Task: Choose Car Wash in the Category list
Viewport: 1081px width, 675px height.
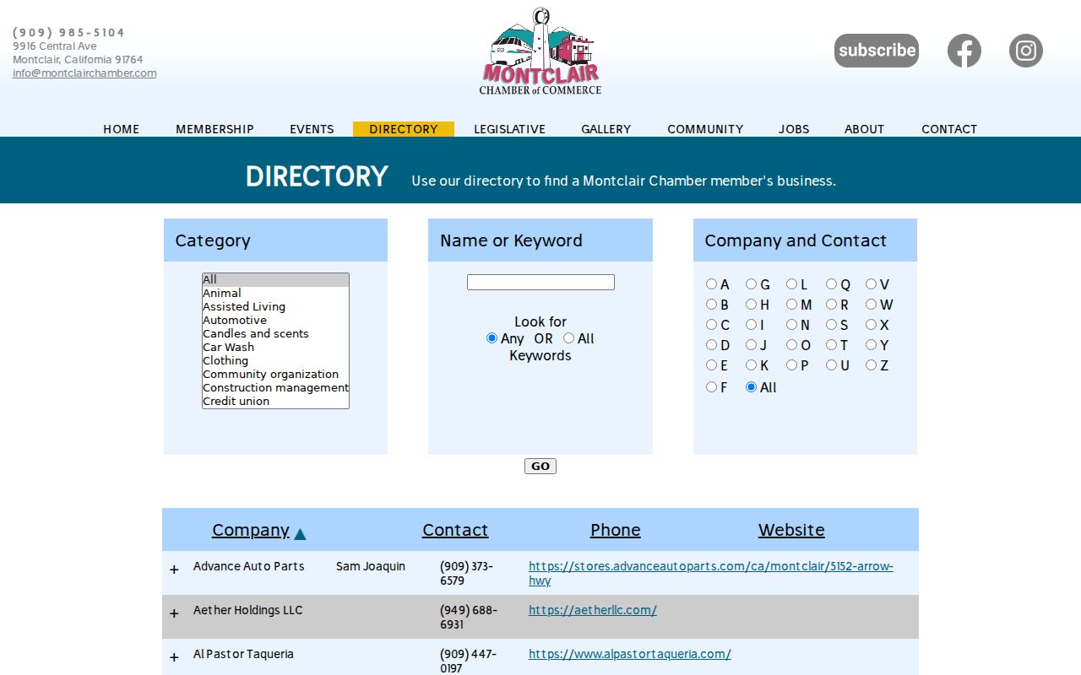Action: coord(275,348)
